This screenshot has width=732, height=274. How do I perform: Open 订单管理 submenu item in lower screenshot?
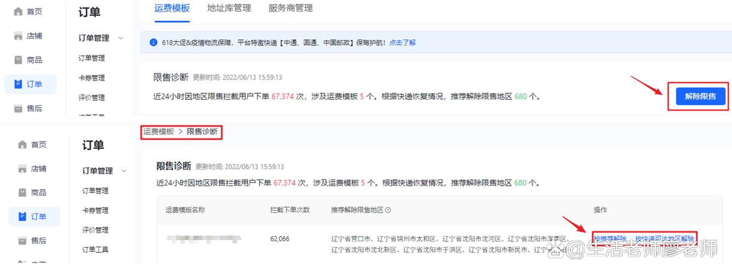click(95, 191)
